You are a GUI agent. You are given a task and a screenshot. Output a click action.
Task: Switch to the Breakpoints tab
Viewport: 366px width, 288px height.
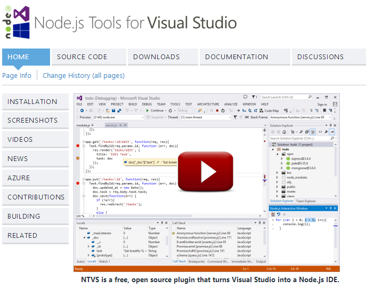point(197,261)
